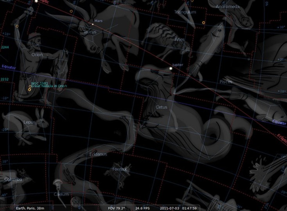Click the '-20°' declination label near Lepus
Image resolution: width=287 pixels, height=211 pixels.
(x=5, y=130)
